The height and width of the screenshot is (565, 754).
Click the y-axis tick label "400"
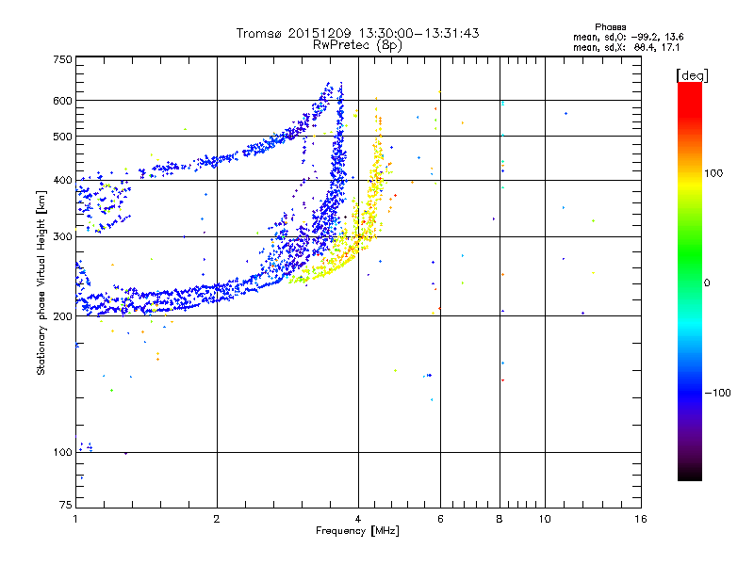pos(63,181)
